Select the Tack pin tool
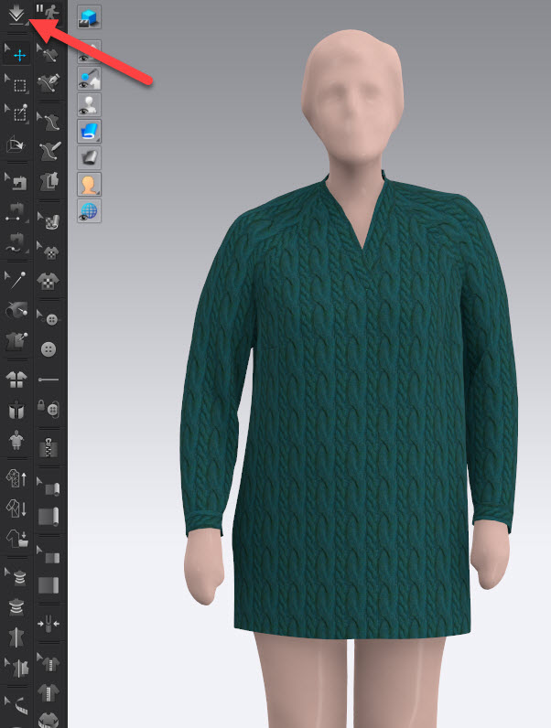 (16, 280)
